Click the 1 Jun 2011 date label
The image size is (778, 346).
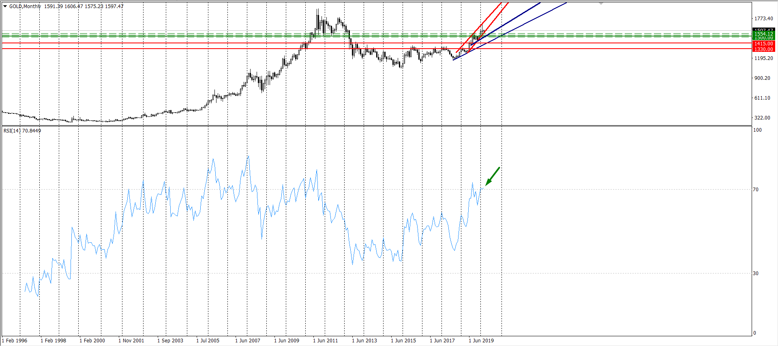325,341
